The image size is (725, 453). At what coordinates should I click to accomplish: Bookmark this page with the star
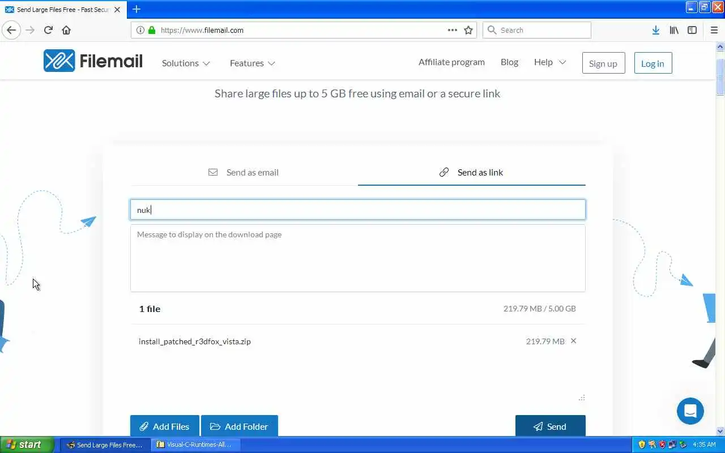click(x=468, y=30)
